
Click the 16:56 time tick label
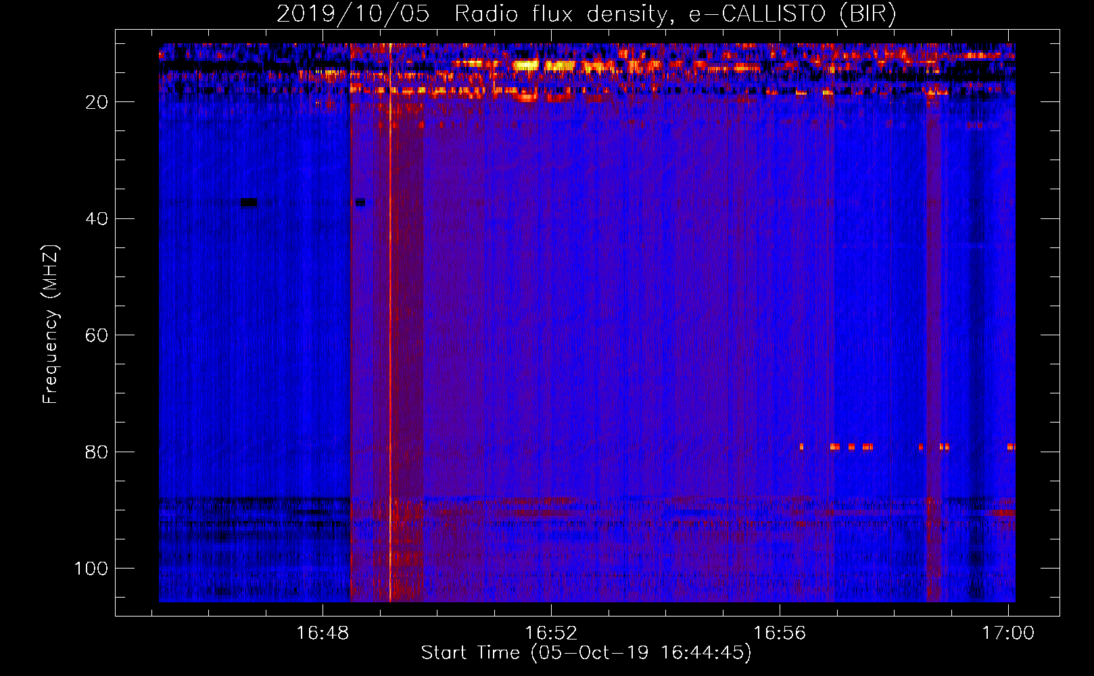click(x=780, y=633)
